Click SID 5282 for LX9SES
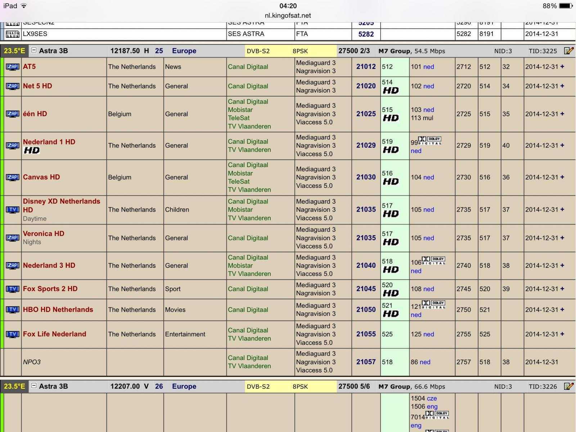This screenshot has height=432, width=576. coord(366,34)
